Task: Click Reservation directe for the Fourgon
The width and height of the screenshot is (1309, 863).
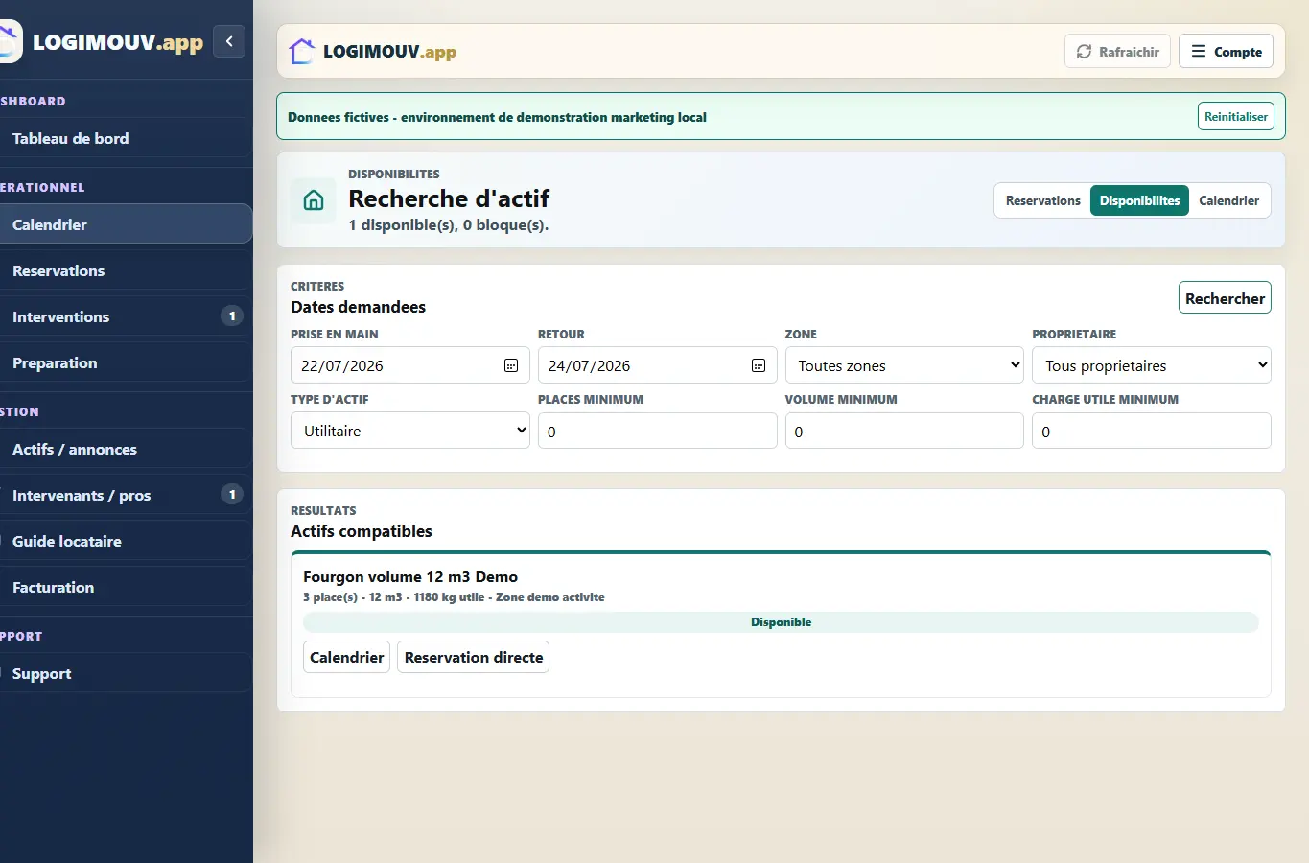Action: pos(474,657)
